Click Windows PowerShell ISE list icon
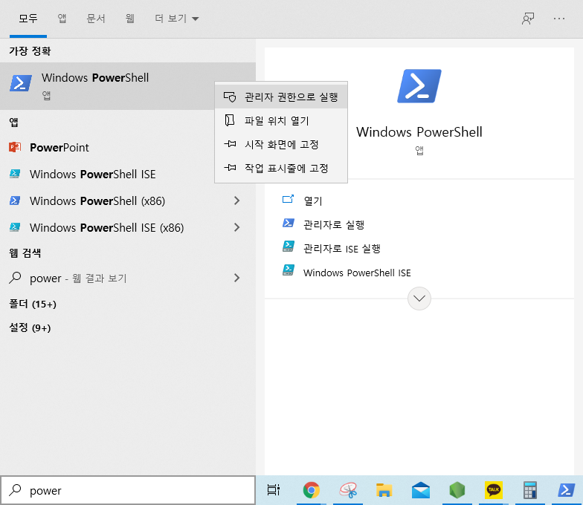The width and height of the screenshot is (583, 505). tap(15, 174)
